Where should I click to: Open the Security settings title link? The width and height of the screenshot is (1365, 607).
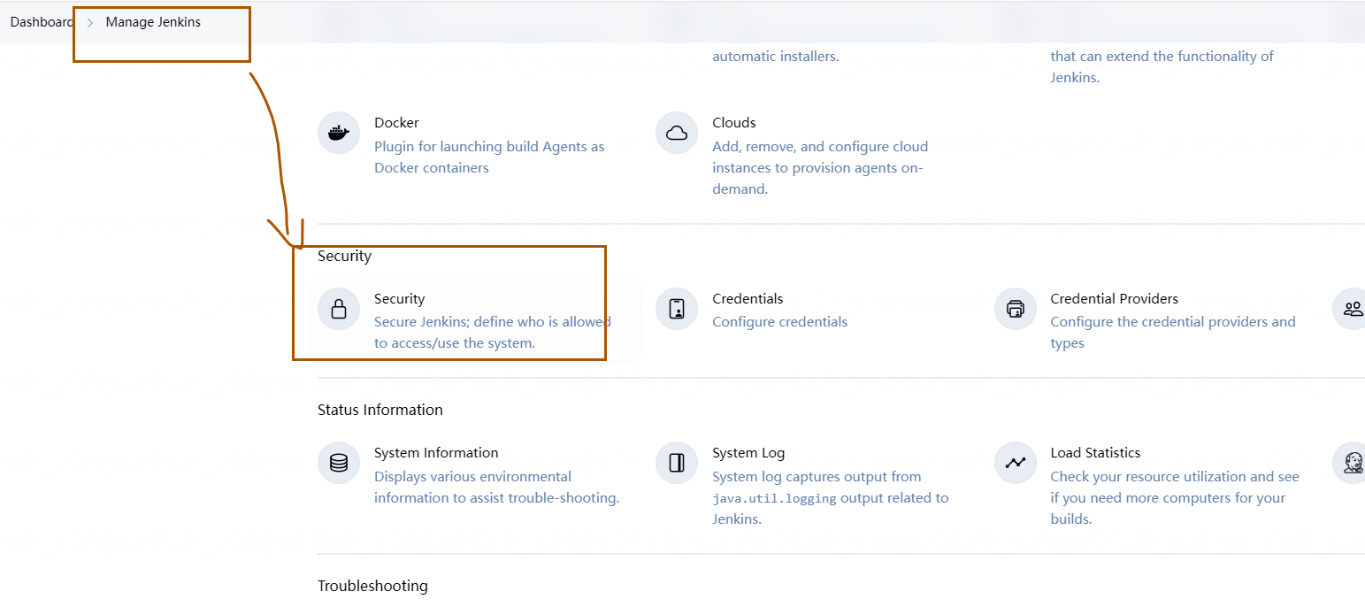[399, 298]
